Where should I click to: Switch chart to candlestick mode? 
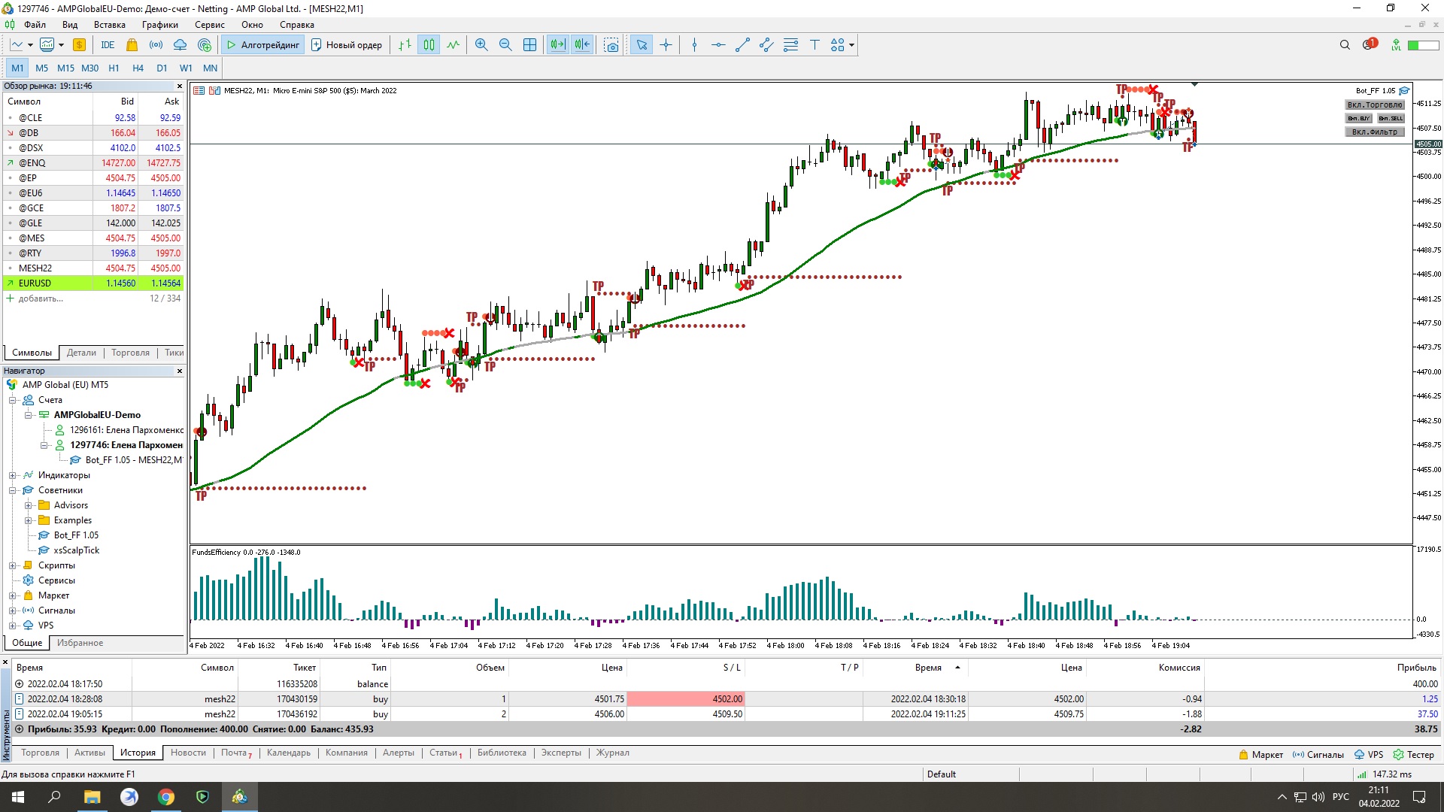point(429,45)
